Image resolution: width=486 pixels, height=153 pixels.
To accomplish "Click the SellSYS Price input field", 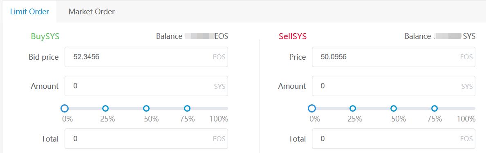I will tap(394, 57).
